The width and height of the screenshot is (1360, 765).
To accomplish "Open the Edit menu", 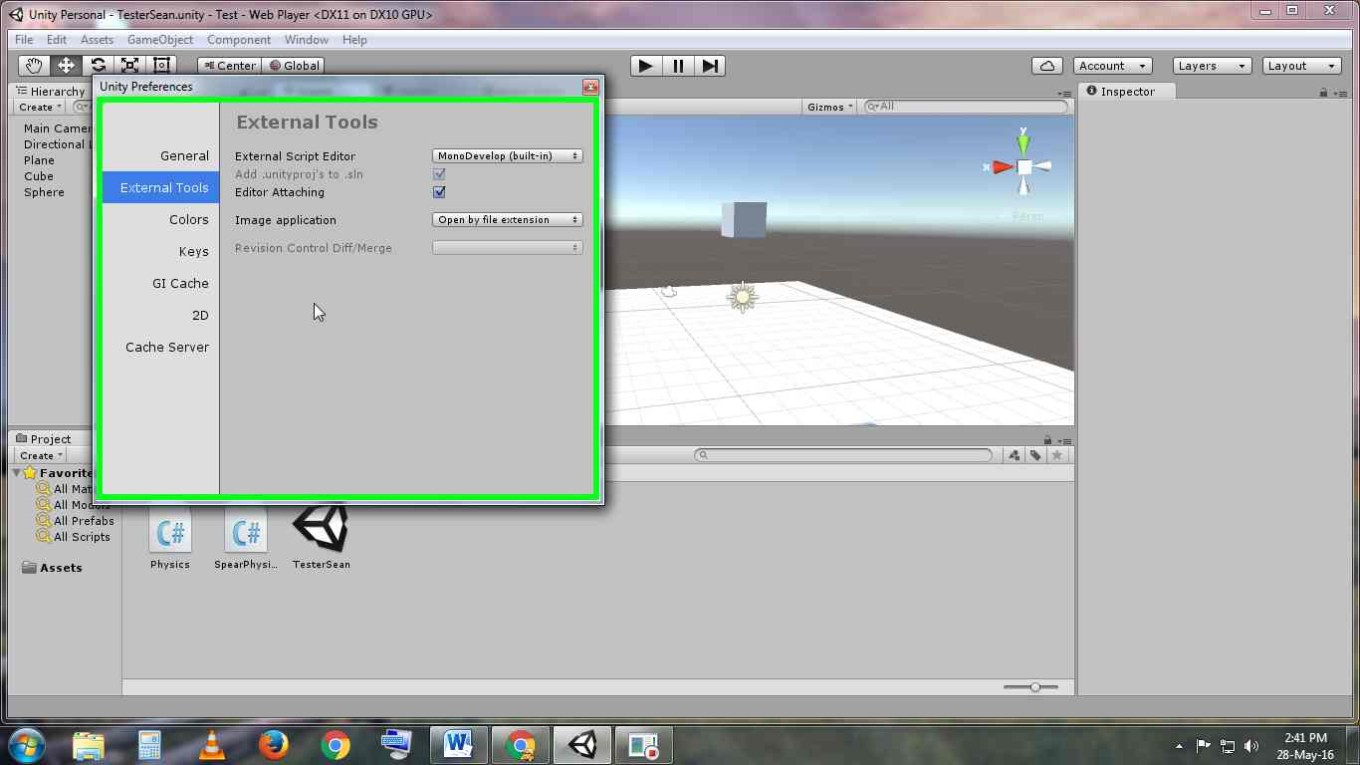I will click(x=57, y=40).
